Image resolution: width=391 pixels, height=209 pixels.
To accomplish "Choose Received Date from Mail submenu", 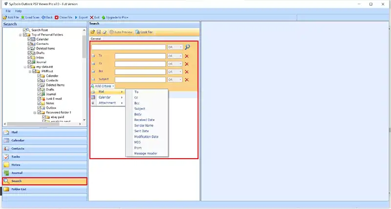I will 144,120.
